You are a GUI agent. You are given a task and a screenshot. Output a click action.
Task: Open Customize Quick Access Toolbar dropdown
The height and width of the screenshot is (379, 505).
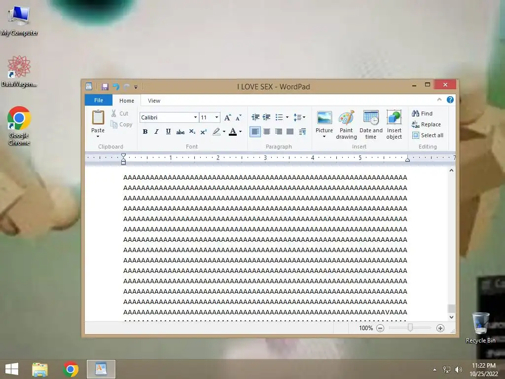pos(136,87)
